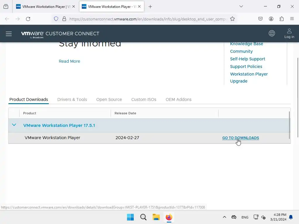Image resolution: width=299 pixels, height=224 pixels.
Task: Open the hamburger navigation menu
Action: (x=9, y=34)
